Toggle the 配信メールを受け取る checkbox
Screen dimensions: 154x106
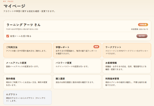click(x=8, y=36)
